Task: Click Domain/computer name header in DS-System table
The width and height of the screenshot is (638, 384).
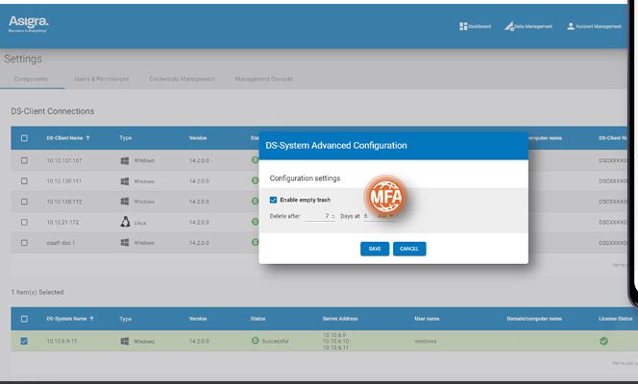Action: pyautogui.click(x=534, y=319)
